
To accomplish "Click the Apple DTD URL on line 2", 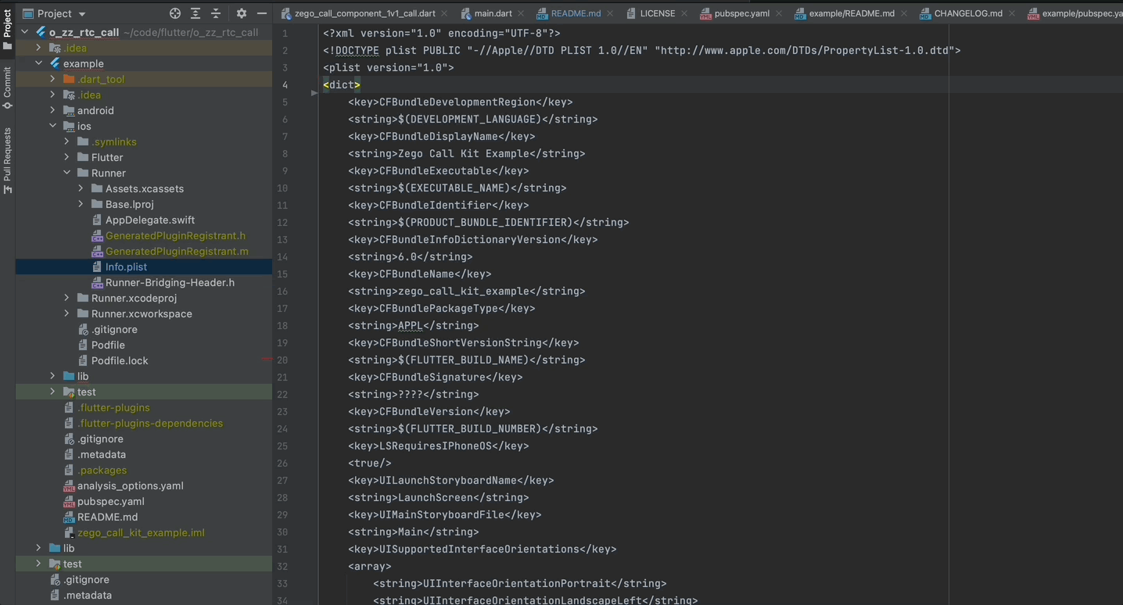I will click(804, 50).
